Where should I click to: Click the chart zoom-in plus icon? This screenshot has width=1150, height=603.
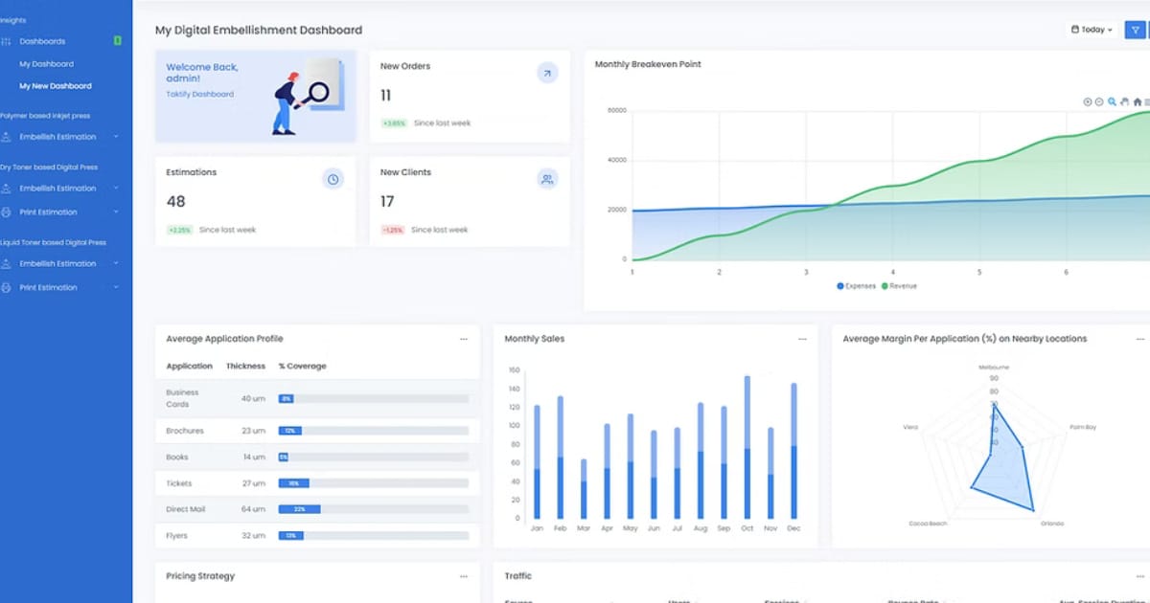(1088, 101)
